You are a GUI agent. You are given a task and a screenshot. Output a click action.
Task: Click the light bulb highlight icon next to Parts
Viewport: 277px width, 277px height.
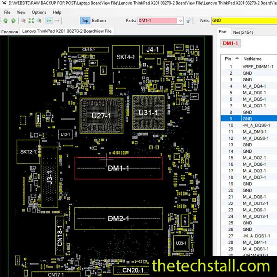click(x=188, y=21)
